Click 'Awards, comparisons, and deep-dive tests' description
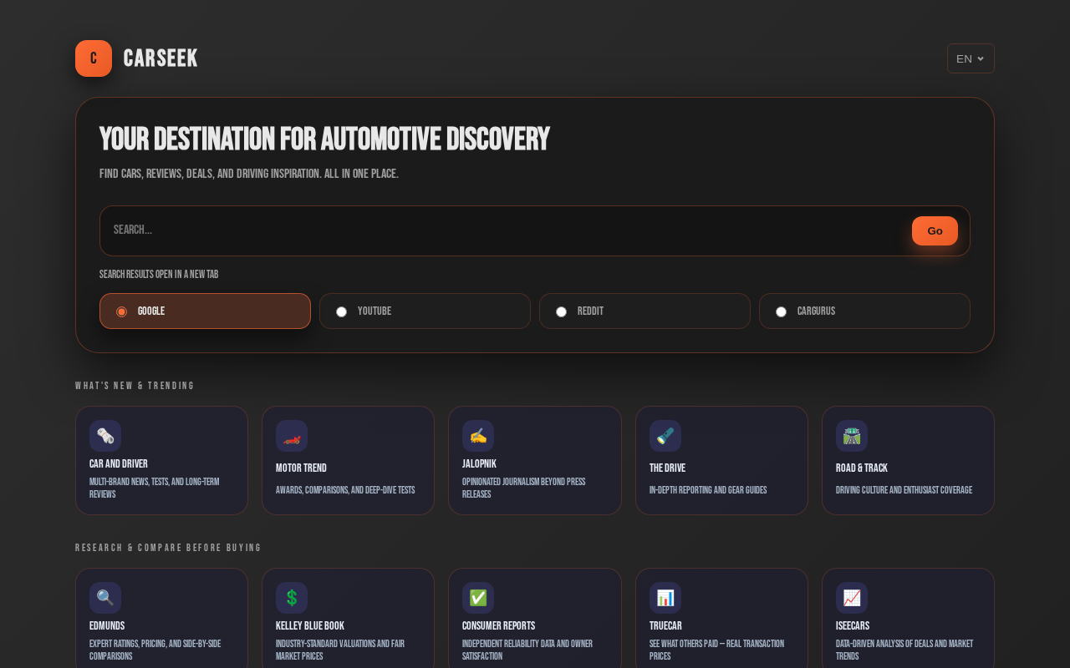Image resolution: width=1070 pixels, height=668 pixels. point(345,491)
